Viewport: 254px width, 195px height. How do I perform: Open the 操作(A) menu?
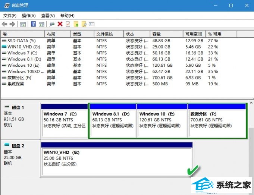tap(29, 16)
